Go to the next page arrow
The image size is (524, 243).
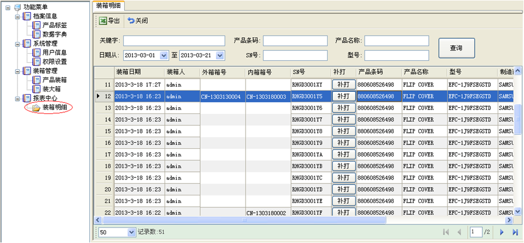tap(502, 233)
